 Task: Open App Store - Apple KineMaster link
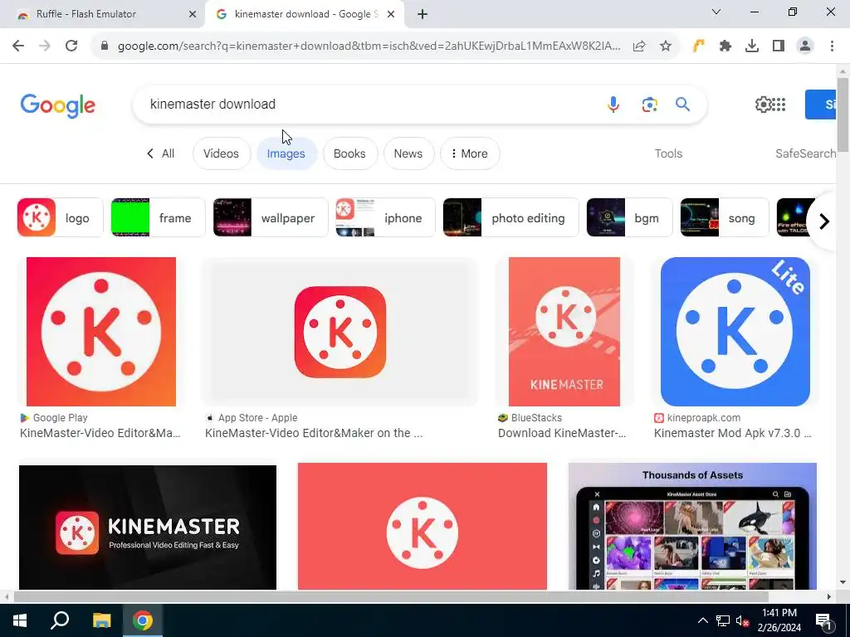(x=314, y=433)
